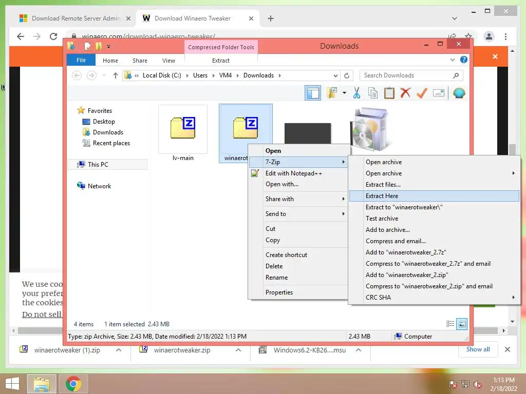Choose Rename in the context menu

pos(298,278)
